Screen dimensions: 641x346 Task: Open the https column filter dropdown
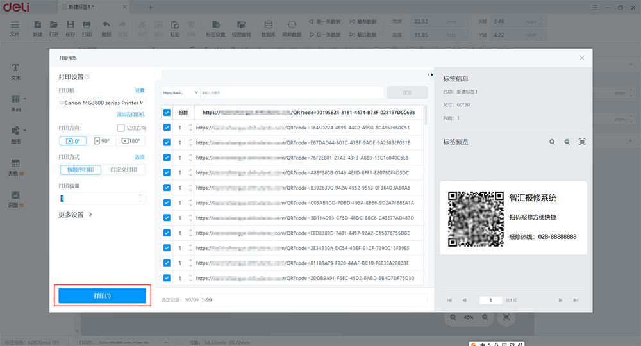point(180,93)
